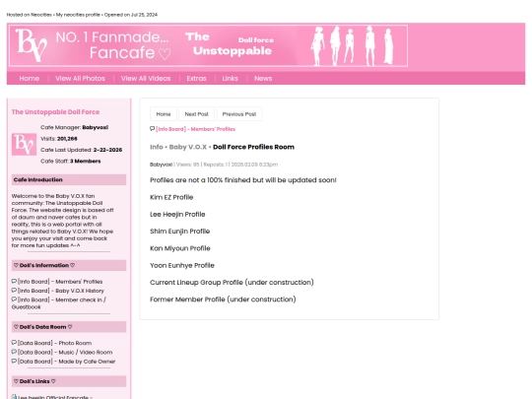The height and width of the screenshot is (399, 532).
Task: Click the Doll's Links section header
Action: (x=69, y=381)
